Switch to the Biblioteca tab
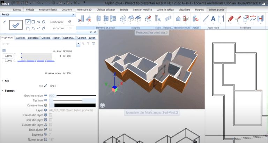The width and height of the screenshot is (268, 143). pyautogui.click(x=33, y=37)
